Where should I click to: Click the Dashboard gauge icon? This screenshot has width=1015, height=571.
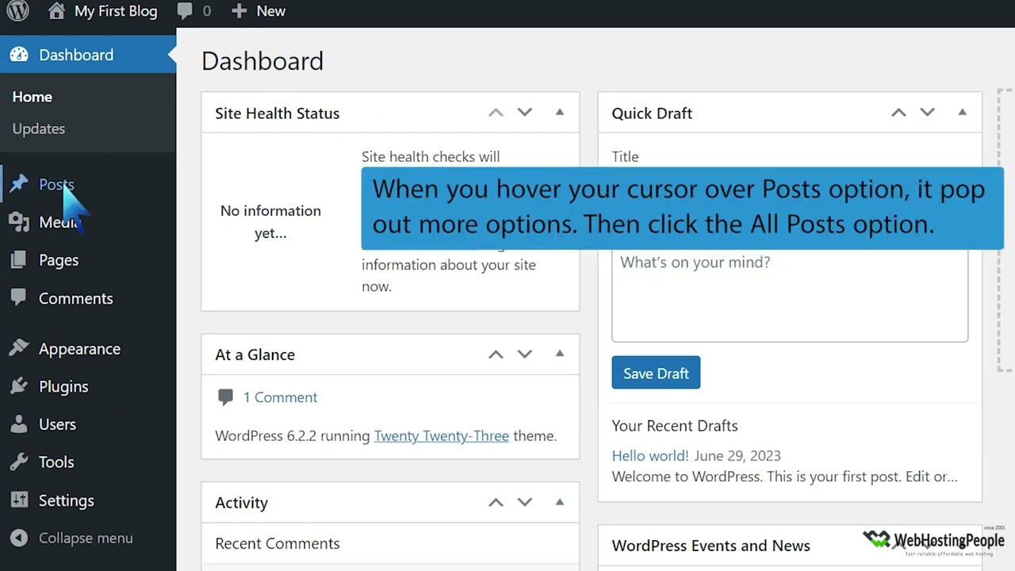click(x=19, y=55)
